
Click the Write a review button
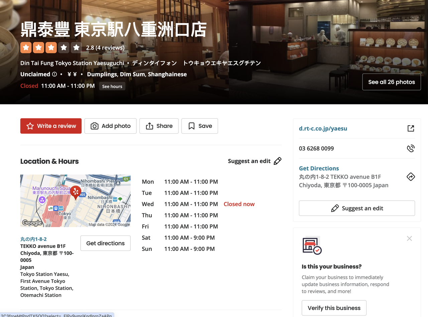pos(51,126)
